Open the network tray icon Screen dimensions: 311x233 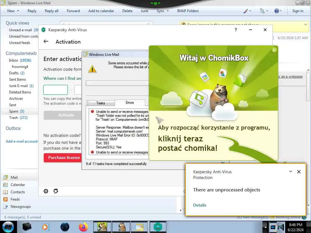point(273,227)
